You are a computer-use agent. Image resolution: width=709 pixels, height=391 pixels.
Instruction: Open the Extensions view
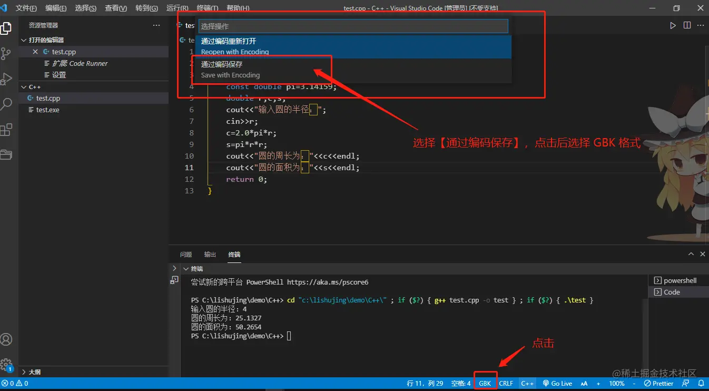coord(6,130)
